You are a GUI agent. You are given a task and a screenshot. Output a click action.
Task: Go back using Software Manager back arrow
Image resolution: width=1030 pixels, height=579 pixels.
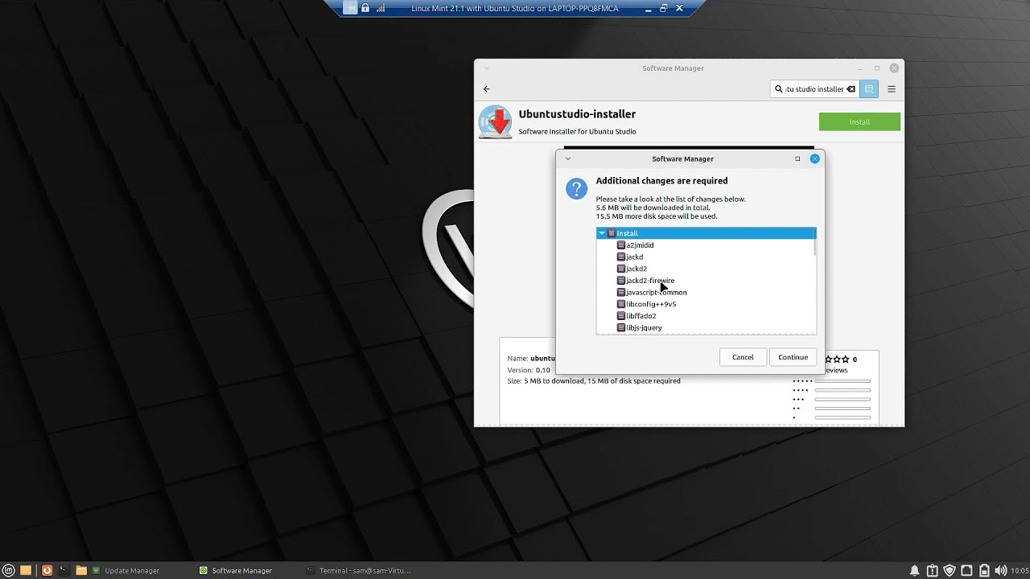[486, 89]
